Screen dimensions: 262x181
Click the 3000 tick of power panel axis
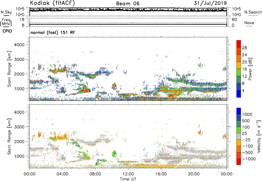coord(19,59)
